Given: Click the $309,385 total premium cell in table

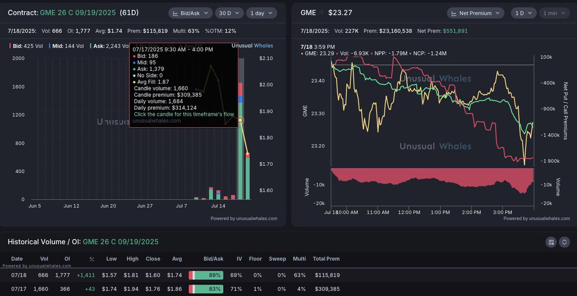Looking at the screenshot, I should coord(327,289).
